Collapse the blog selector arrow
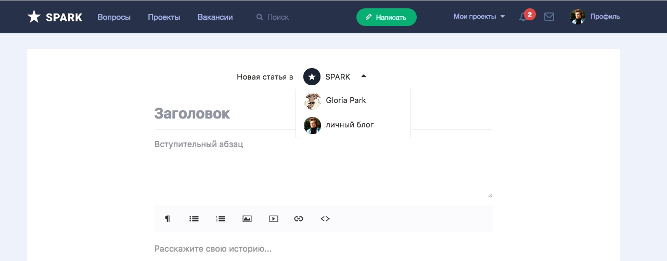Image resolution: width=667 pixels, height=261 pixels. [364, 76]
